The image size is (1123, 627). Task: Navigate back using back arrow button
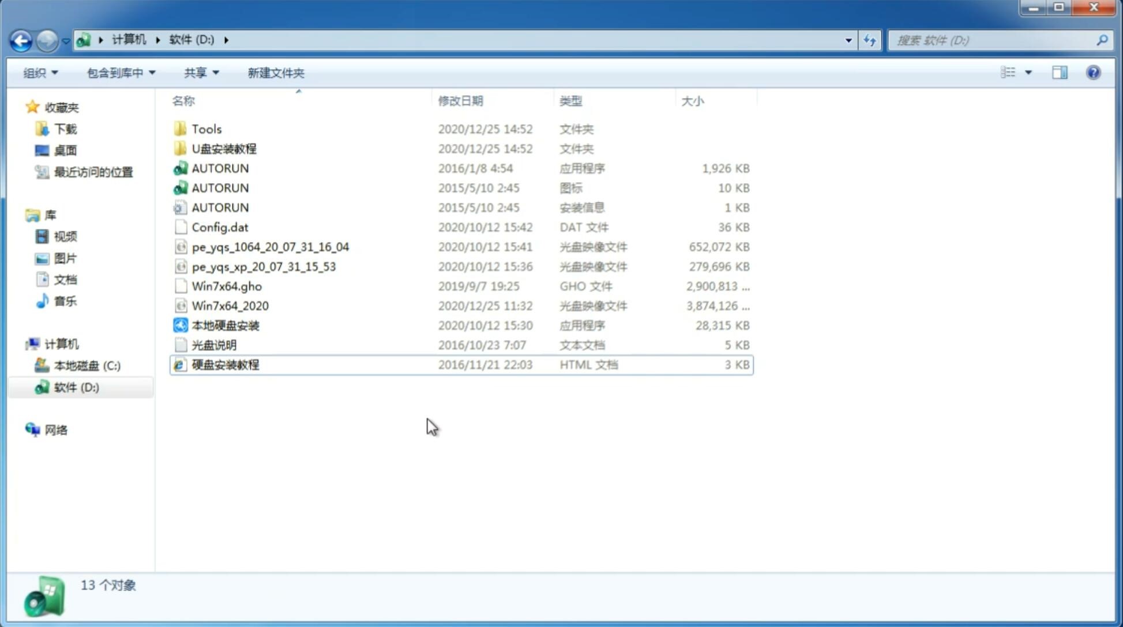(x=21, y=39)
